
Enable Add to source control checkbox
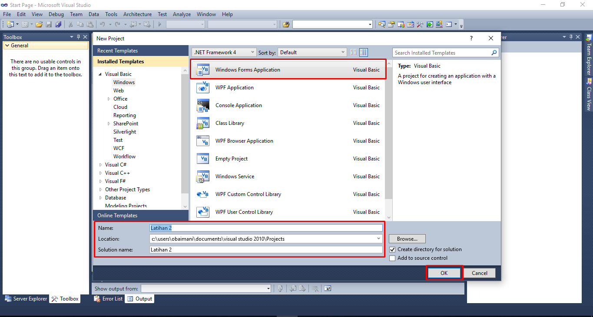[x=392, y=258]
